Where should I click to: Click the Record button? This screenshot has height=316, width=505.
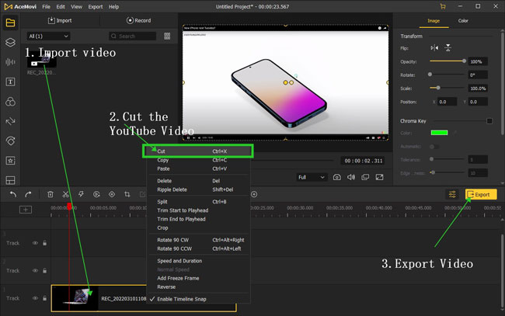coord(138,20)
